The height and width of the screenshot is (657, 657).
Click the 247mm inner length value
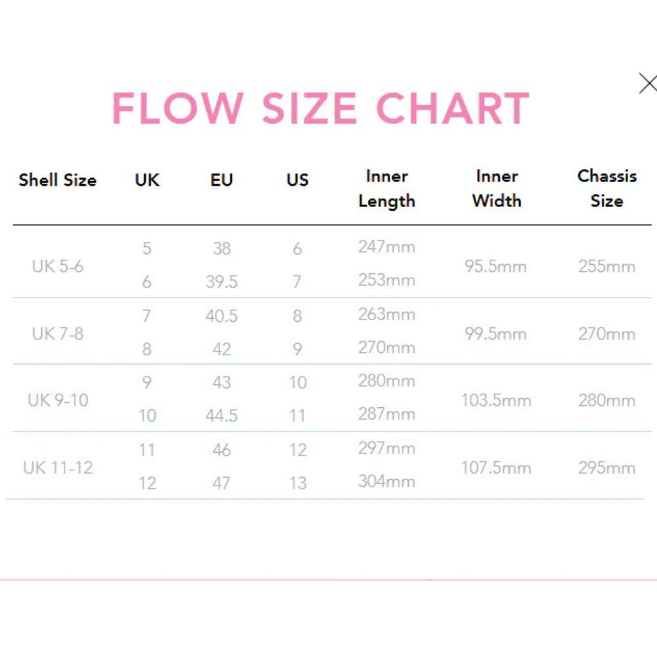pos(386,247)
